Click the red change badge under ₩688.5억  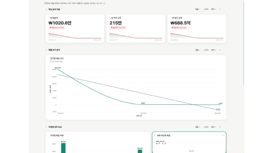tap(178, 28)
